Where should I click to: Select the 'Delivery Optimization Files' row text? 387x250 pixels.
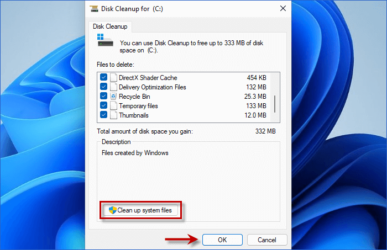pos(152,87)
